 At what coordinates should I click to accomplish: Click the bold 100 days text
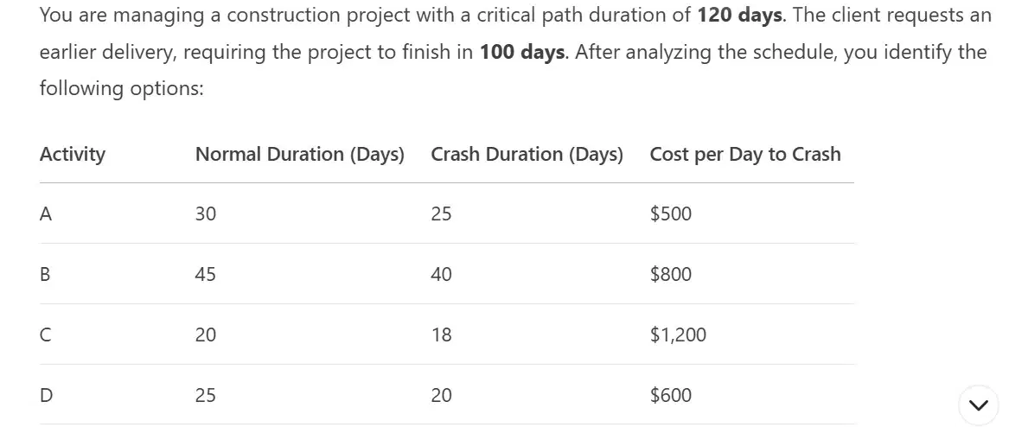pos(522,52)
